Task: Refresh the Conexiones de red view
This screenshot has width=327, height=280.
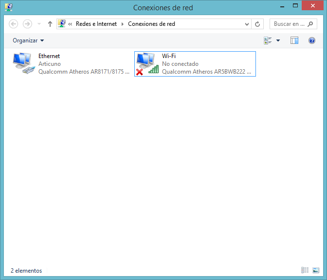Action: point(257,24)
